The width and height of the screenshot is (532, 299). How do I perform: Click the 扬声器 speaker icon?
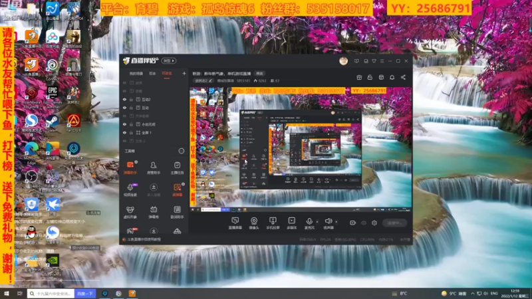click(328, 221)
